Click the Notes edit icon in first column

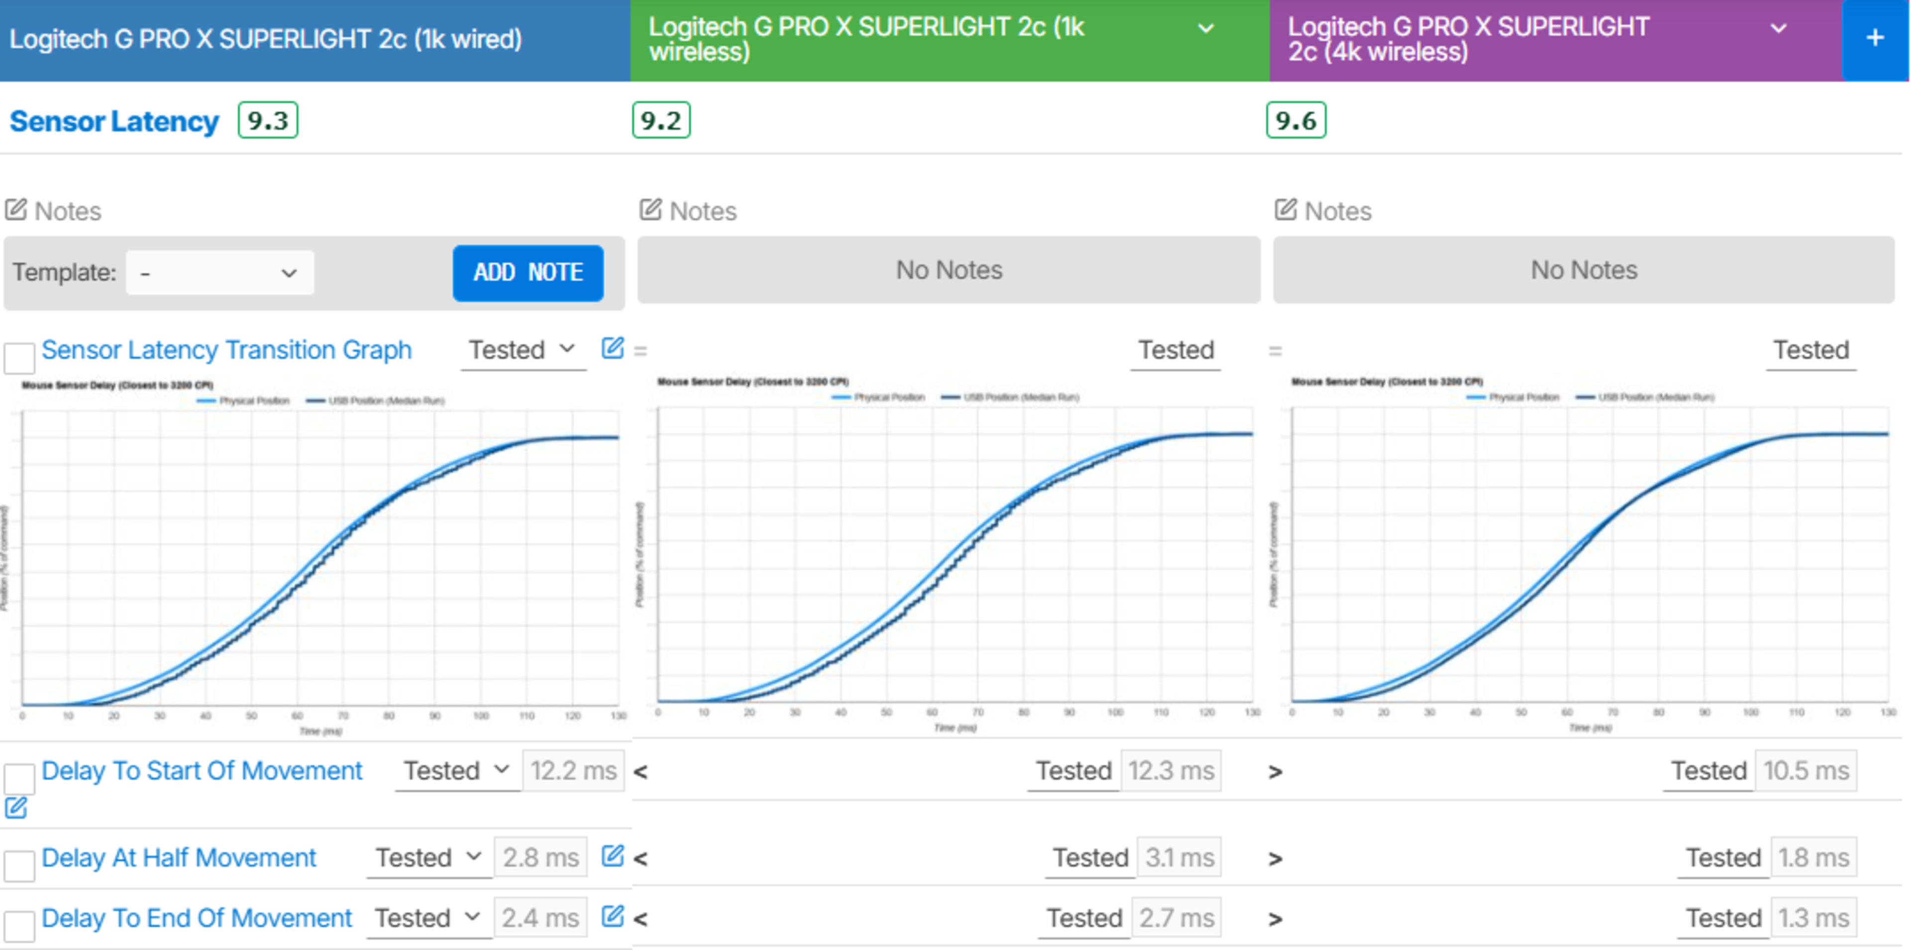(x=15, y=210)
